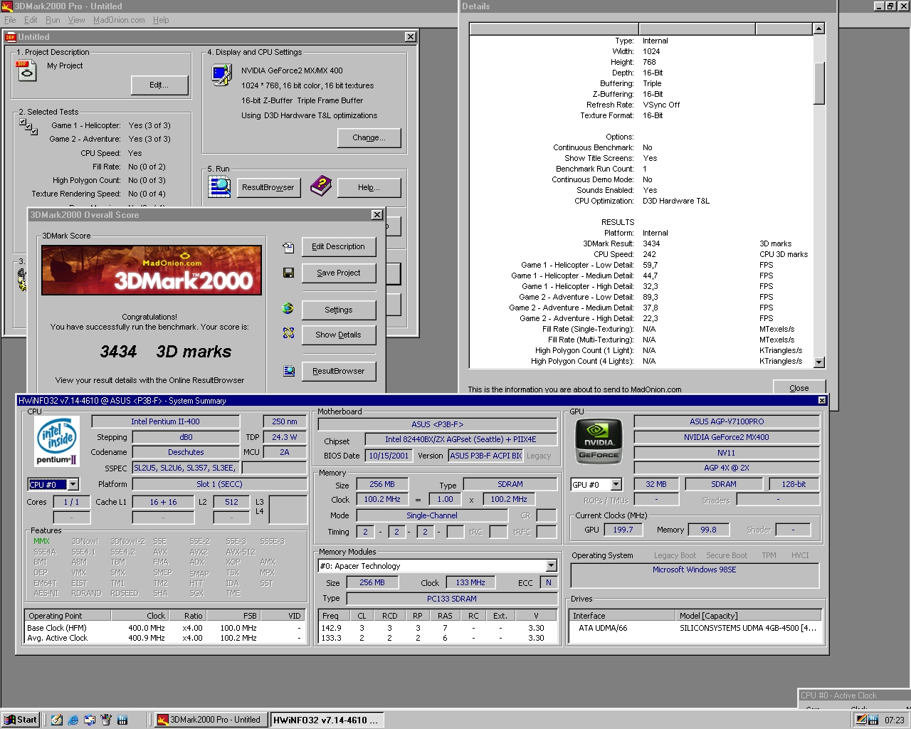
Task: Click the HWiNFO tray icon next to the clock
Action: 873,720
